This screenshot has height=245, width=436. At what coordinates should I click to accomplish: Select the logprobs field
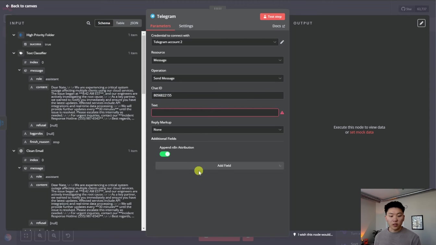[x=34, y=134]
